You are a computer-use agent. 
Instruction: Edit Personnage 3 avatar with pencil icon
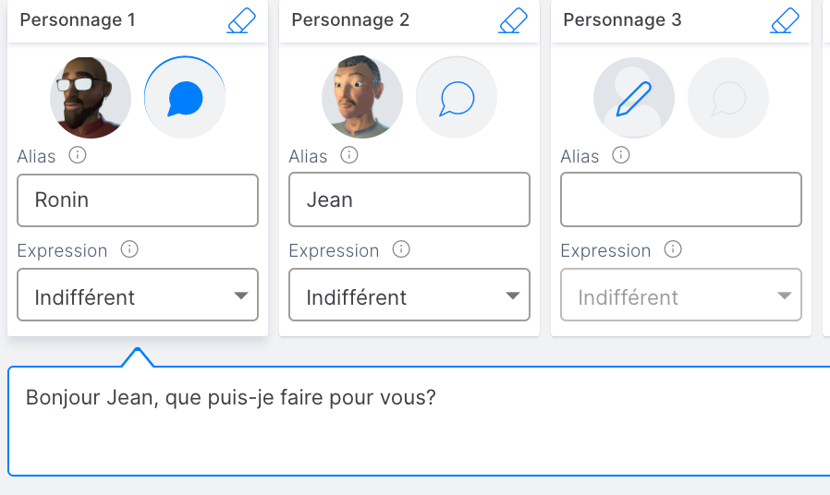pos(634,98)
